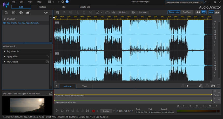Click the save project icon
Viewport: 223px width, 119px height.
point(49,2)
